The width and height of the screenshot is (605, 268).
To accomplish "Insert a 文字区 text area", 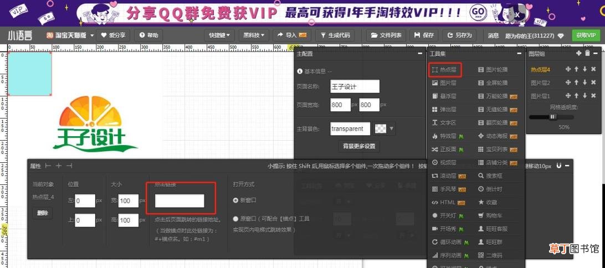I will [444, 122].
